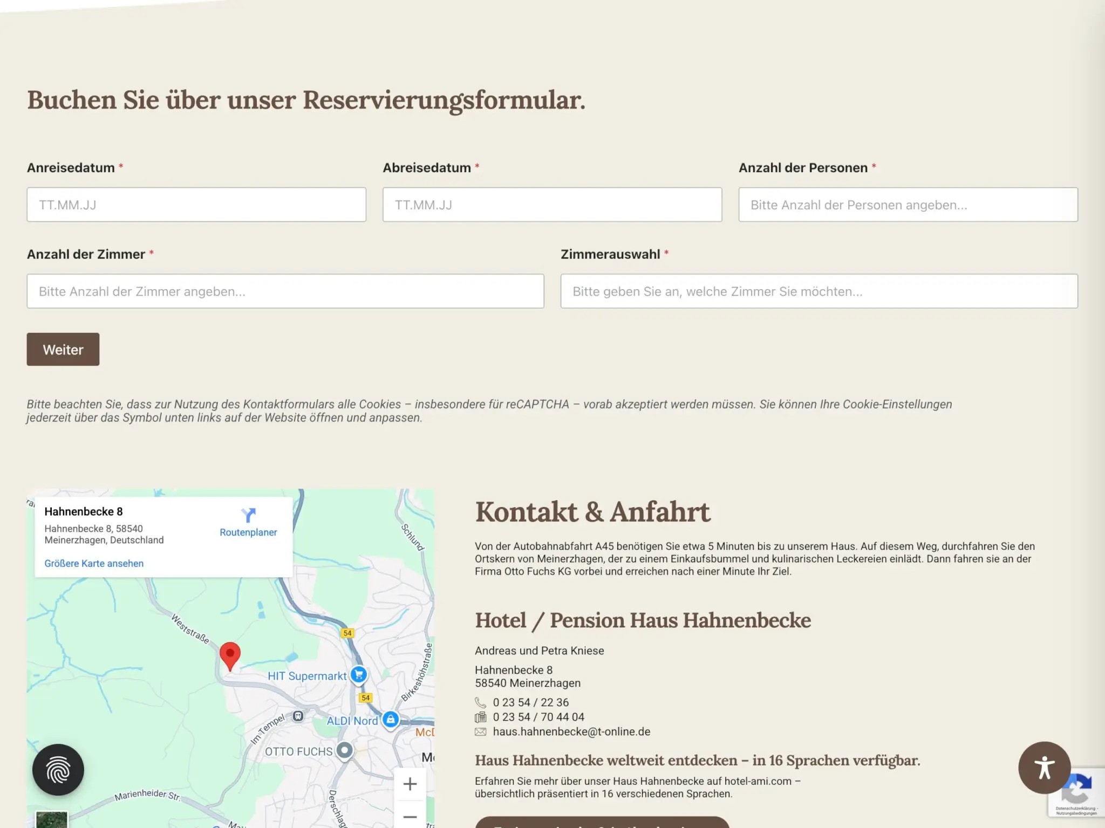This screenshot has height=828, width=1105.
Task: Click the OTTO FUCHS map marker
Action: tap(344, 750)
